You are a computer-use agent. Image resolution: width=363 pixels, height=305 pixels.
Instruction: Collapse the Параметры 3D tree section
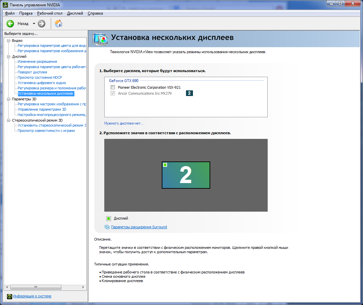pos(9,99)
